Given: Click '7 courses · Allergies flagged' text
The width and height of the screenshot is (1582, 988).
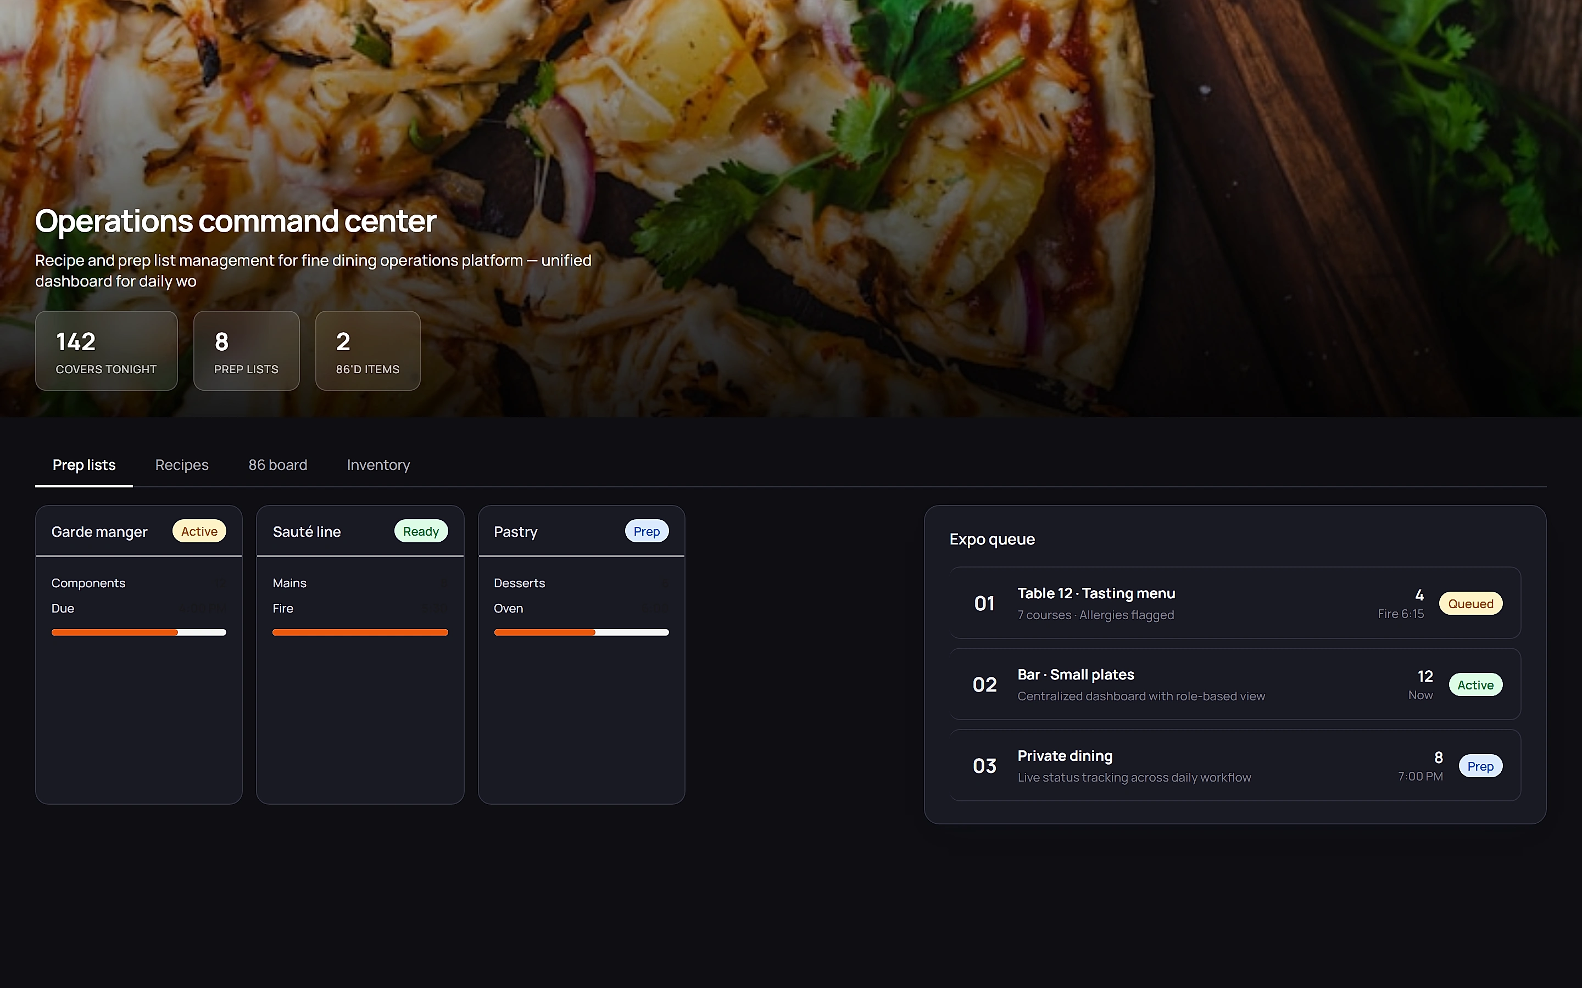Looking at the screenshot, I should click(1096, 615).
